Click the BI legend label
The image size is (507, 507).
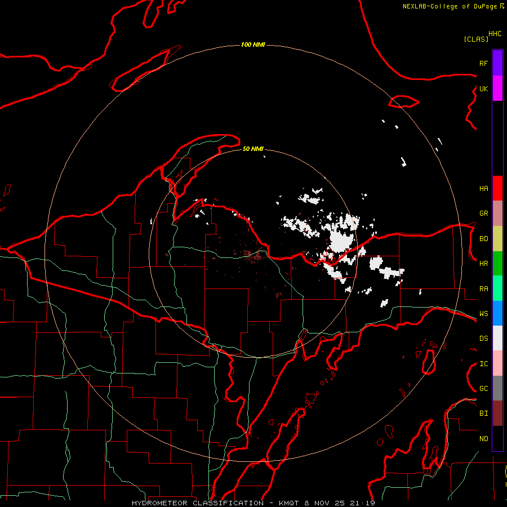click(483, 413)
